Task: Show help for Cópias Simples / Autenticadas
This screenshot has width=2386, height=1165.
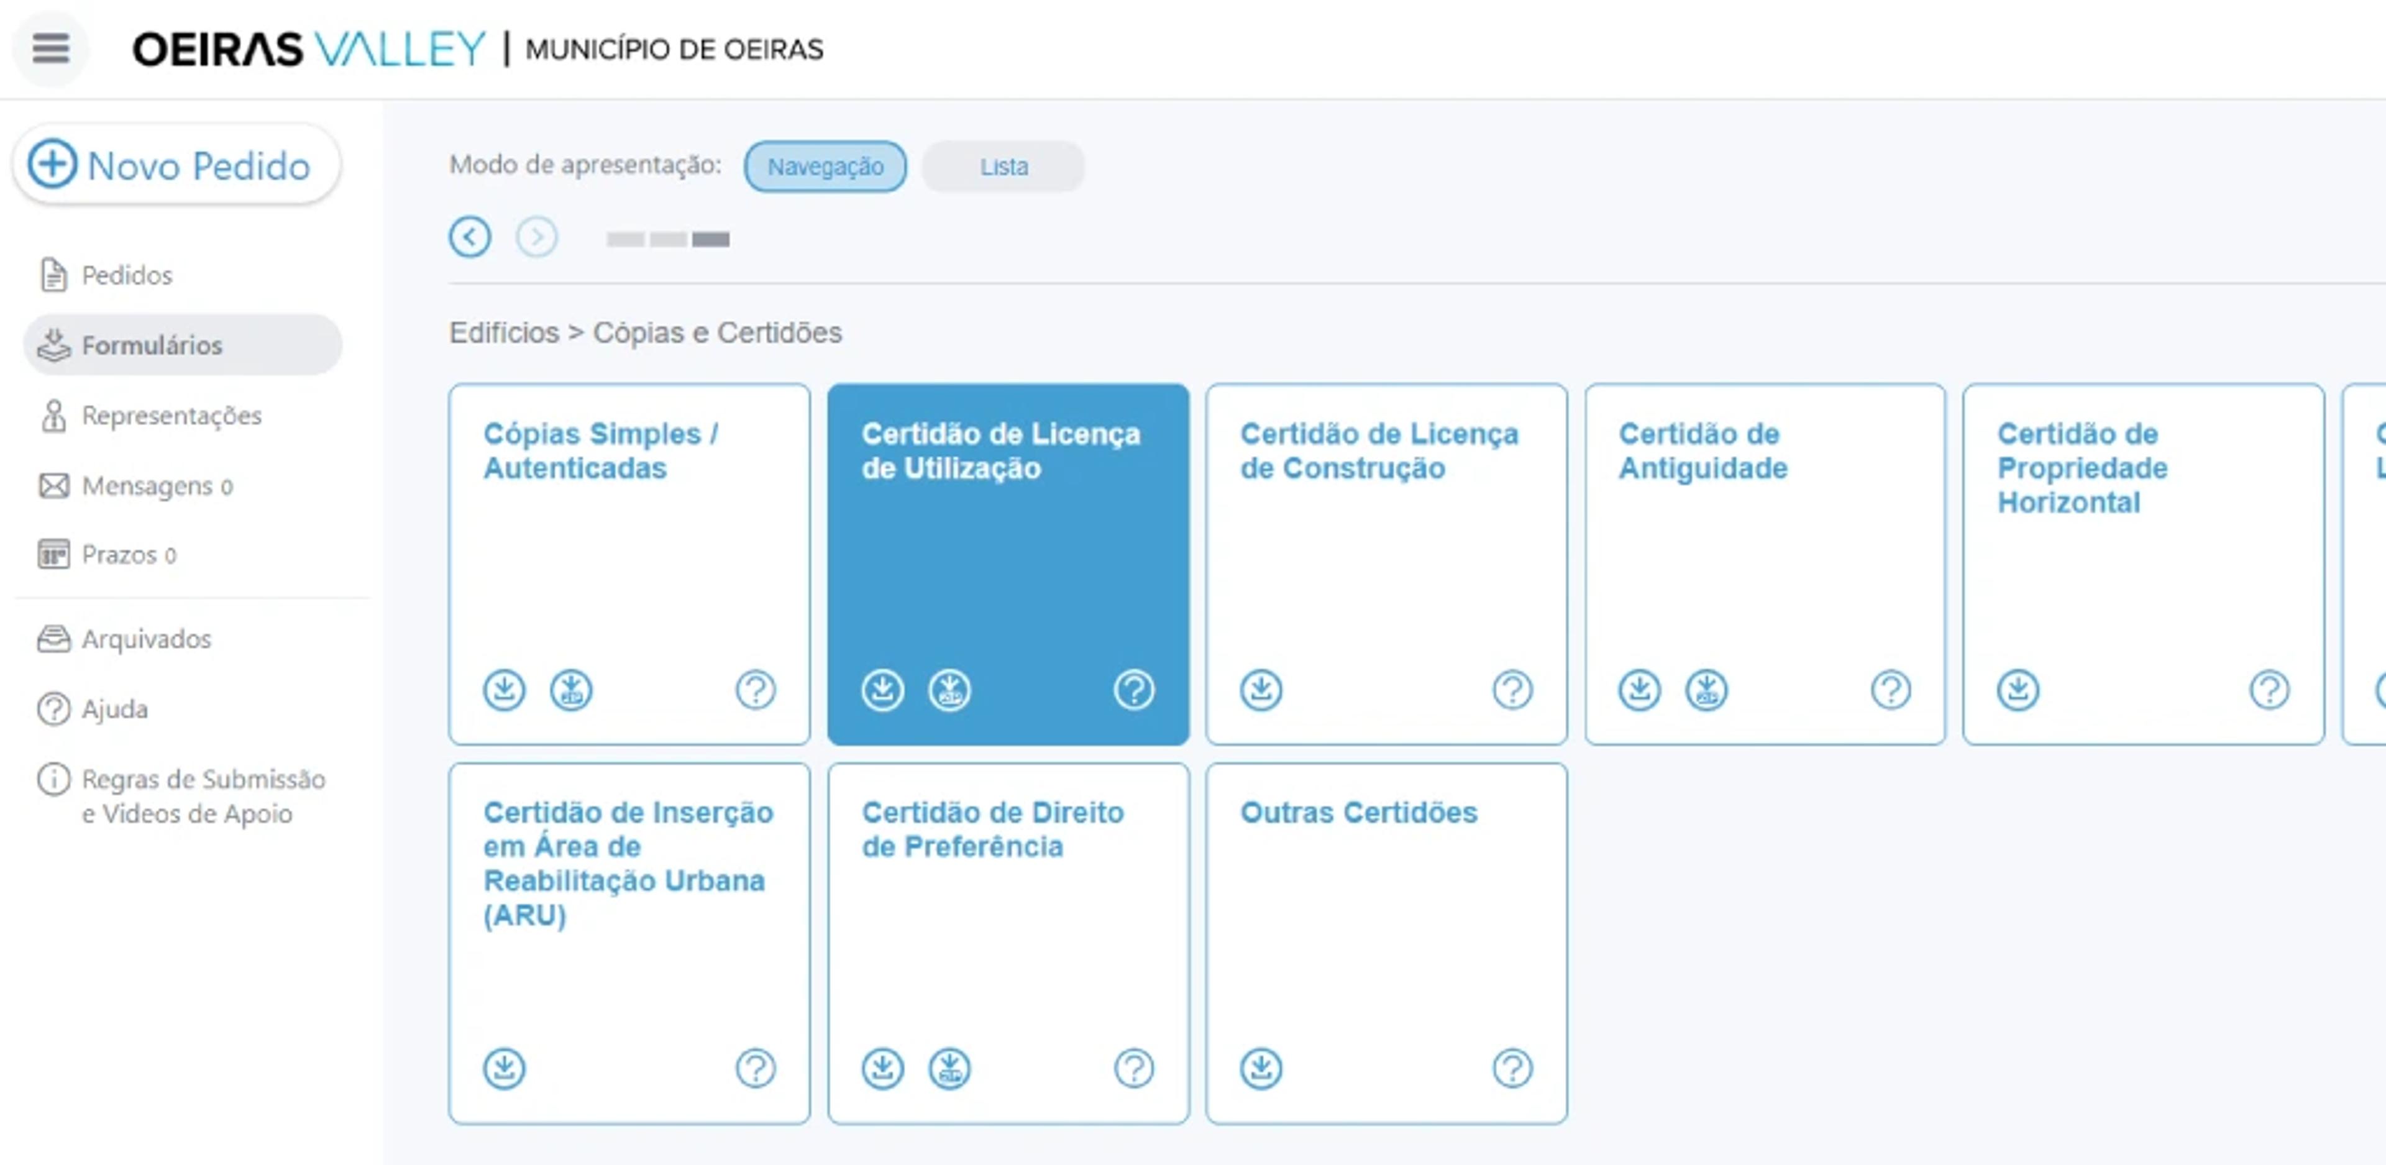Action: [x=756, y=690]
